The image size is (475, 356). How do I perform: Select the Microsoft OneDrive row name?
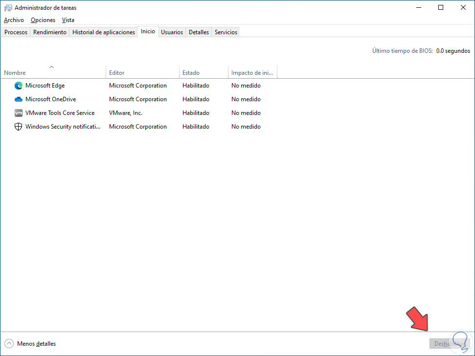tap(50, 99)
